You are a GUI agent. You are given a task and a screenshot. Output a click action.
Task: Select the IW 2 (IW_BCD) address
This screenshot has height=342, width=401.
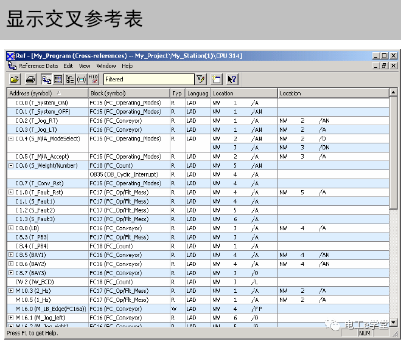35,282
